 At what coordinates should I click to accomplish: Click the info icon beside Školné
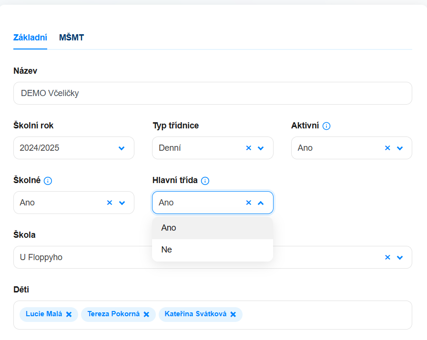[48, 181]
